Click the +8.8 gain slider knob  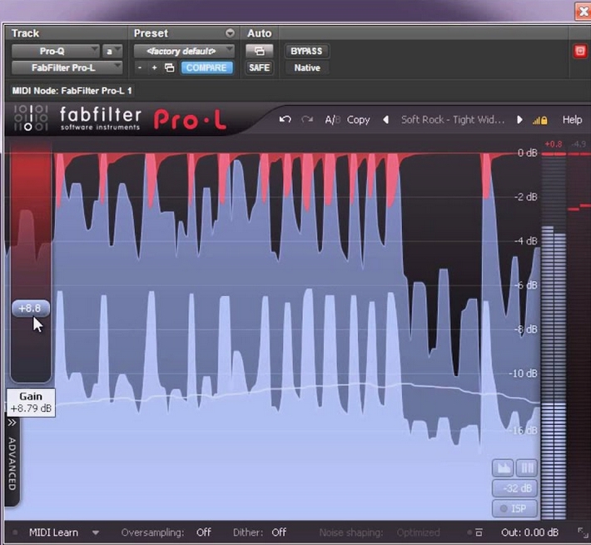(31, 308)
